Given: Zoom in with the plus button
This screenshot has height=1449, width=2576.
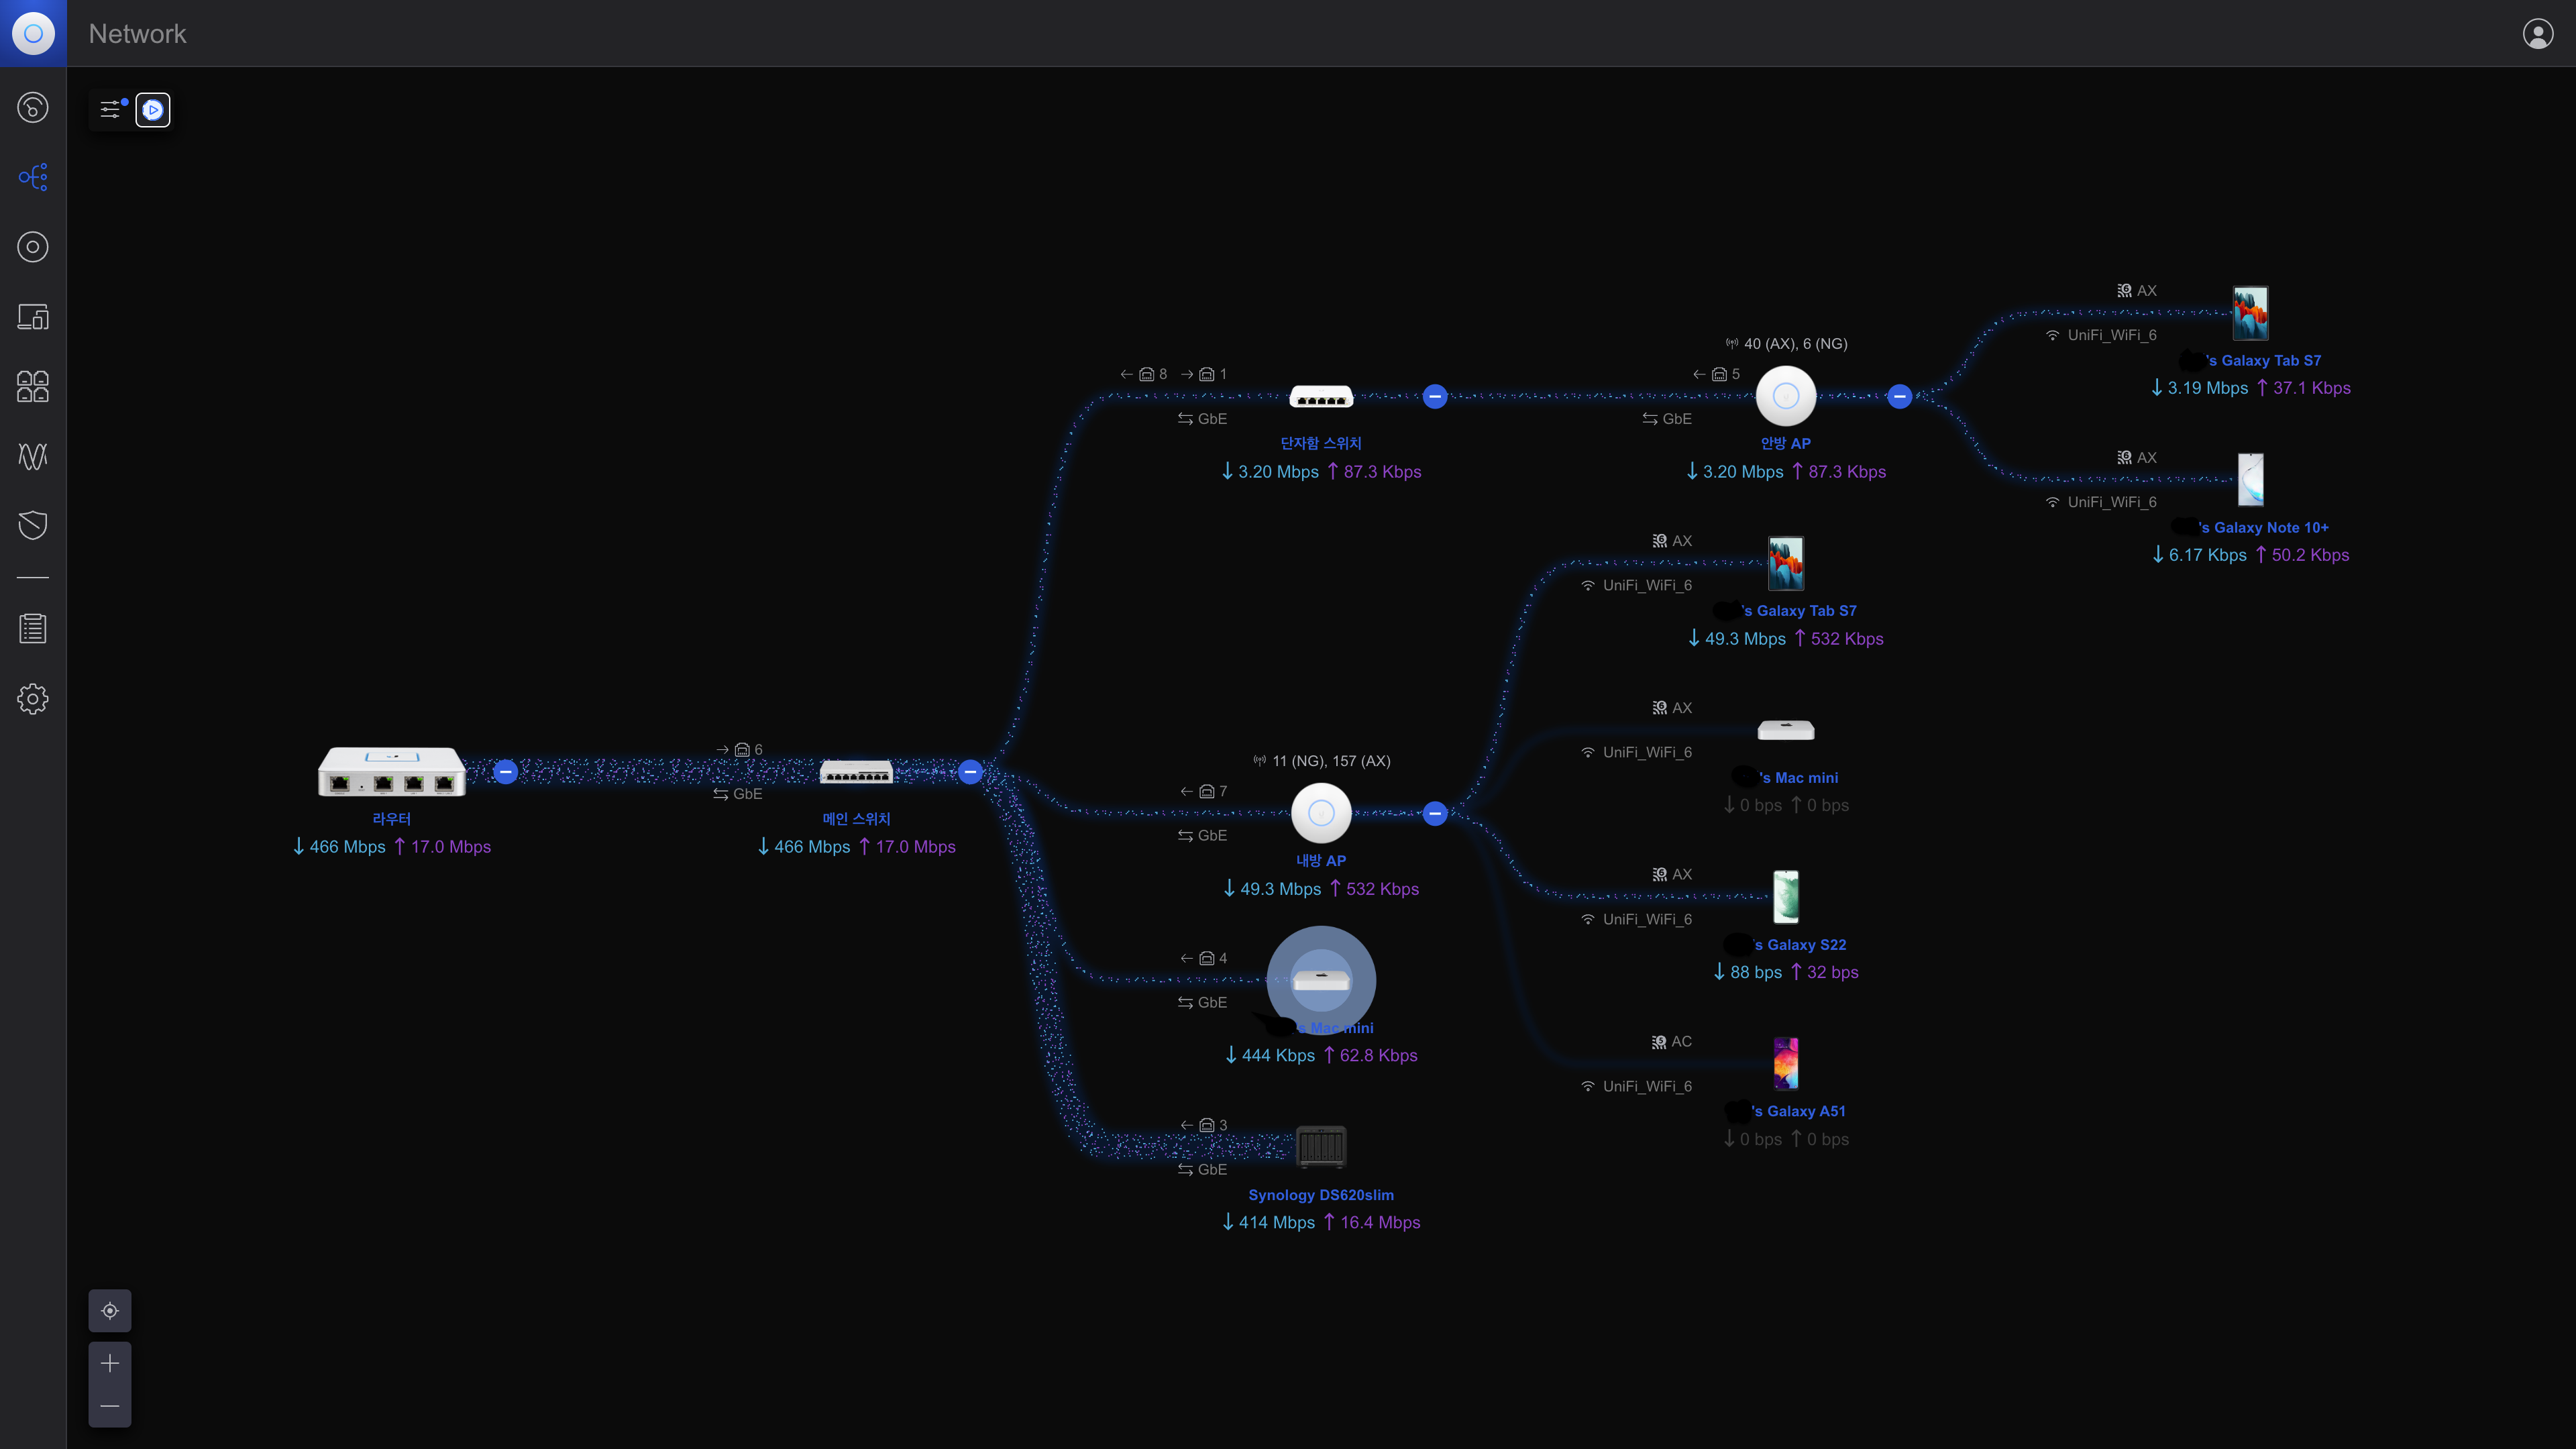Looking at the screenshot, I should pyautogui.click(x=110, y=1363).
